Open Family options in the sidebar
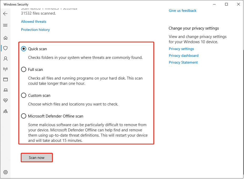 6,111
